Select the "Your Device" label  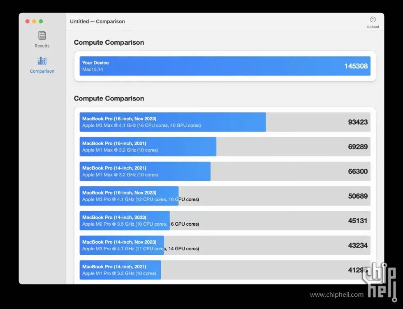[95, 62]
